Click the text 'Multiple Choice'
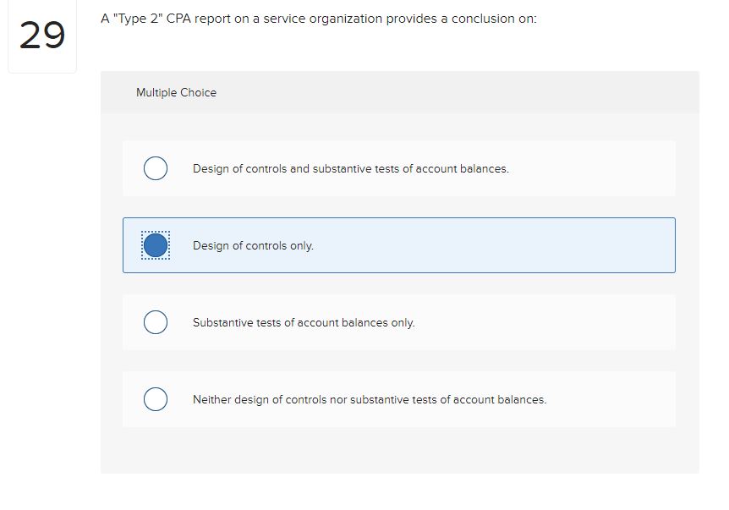 [x=175, y=92]
